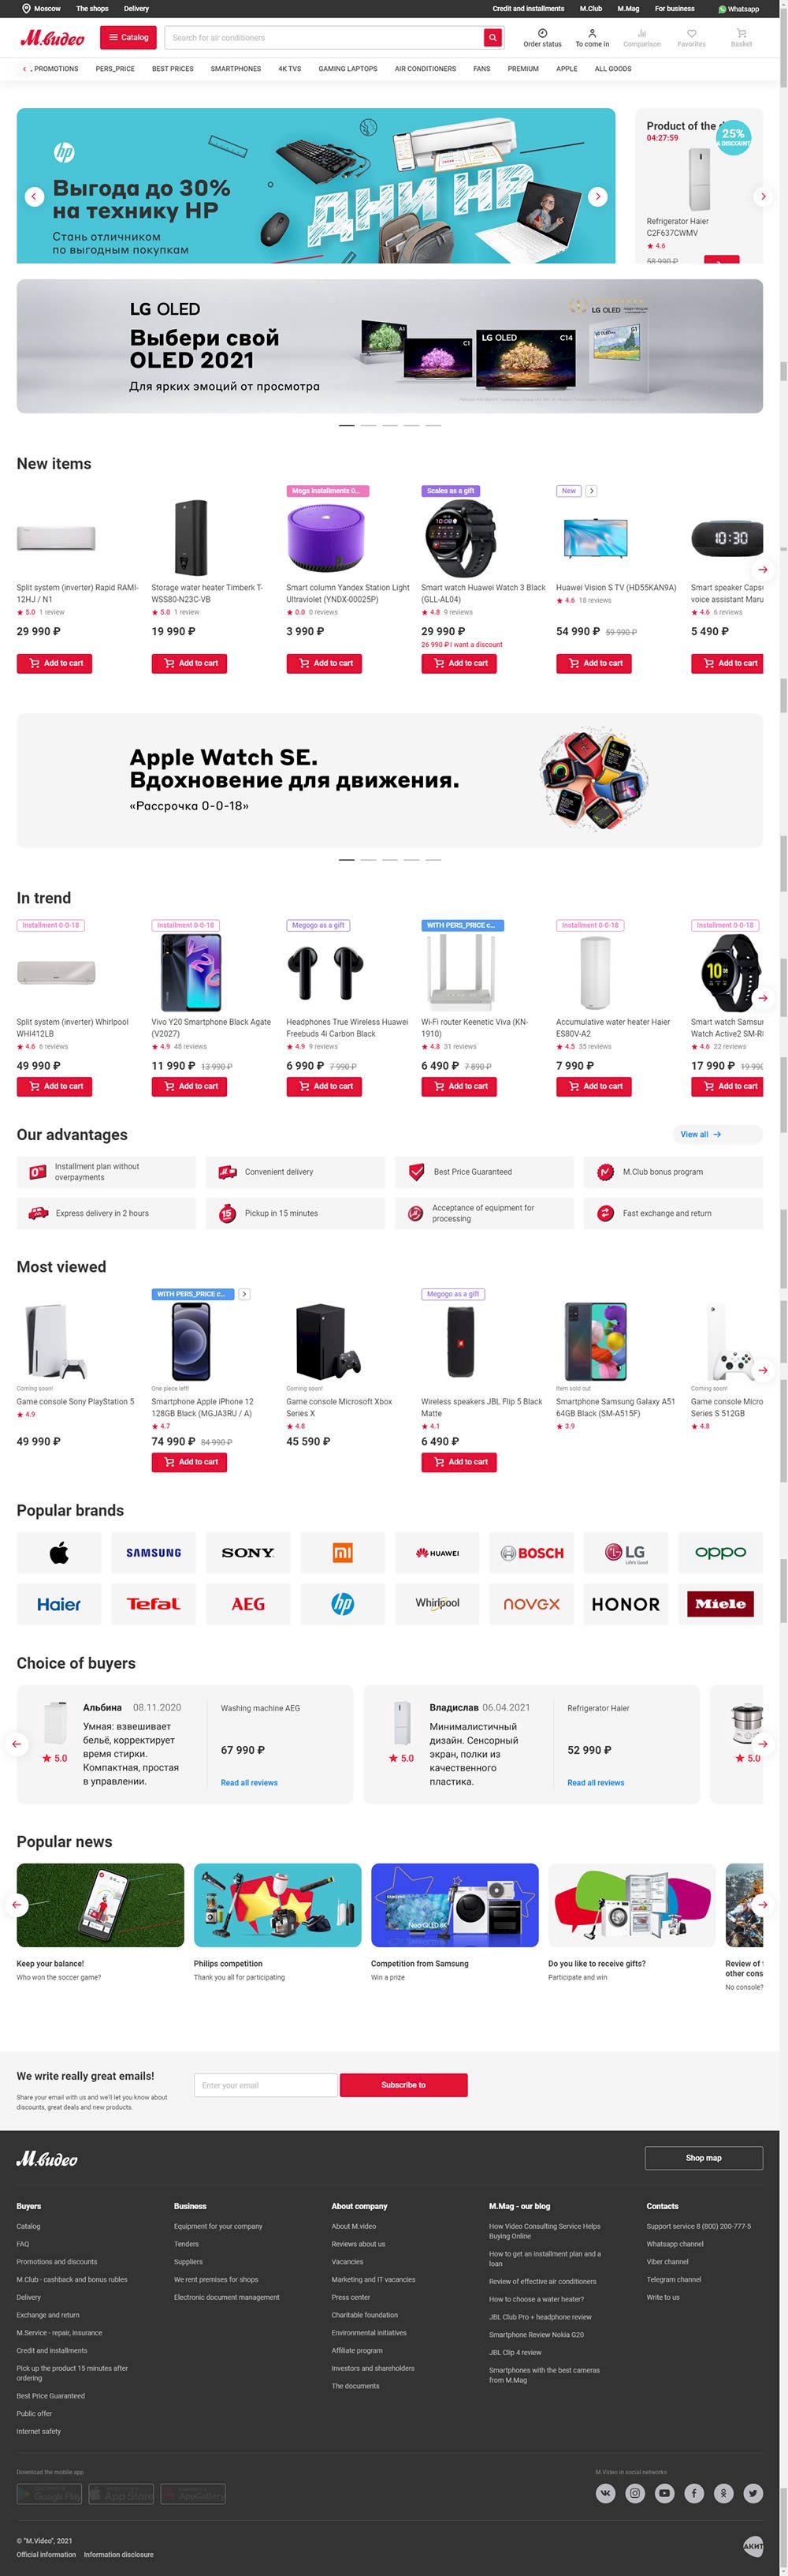This screenshot has height=2576, width=788.
Task: Click the Whatsapp link in top bar
Action: (x=738, y=9)
